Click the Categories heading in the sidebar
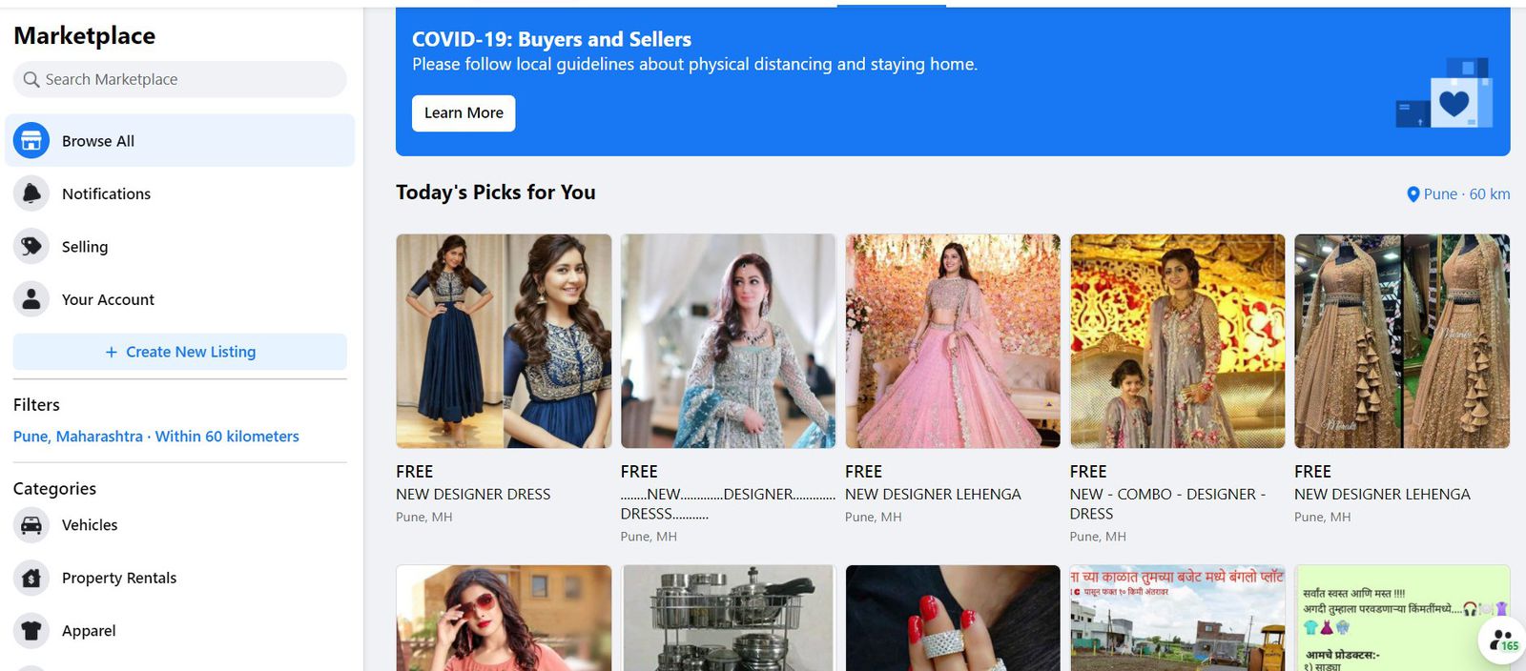Image resolution: width=1526 pixels, height=671 pixels. click(54, 489)
